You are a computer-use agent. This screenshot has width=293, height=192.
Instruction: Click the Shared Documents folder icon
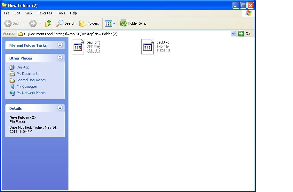coord(12,80)
